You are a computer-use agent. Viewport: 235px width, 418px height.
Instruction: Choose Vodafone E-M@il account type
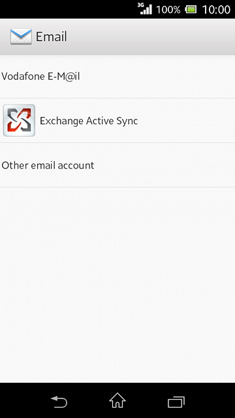[x=117, y=76]
